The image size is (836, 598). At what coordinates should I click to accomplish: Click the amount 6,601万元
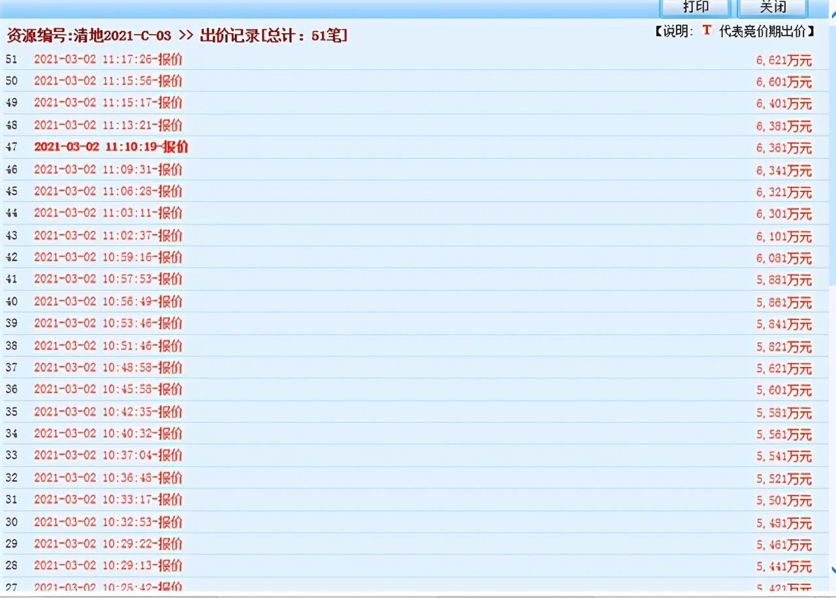pos(784,82)
